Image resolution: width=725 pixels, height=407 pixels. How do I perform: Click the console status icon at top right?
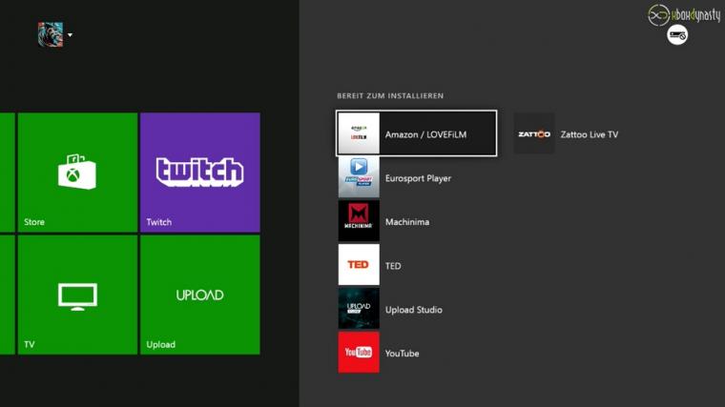[677, 35]
